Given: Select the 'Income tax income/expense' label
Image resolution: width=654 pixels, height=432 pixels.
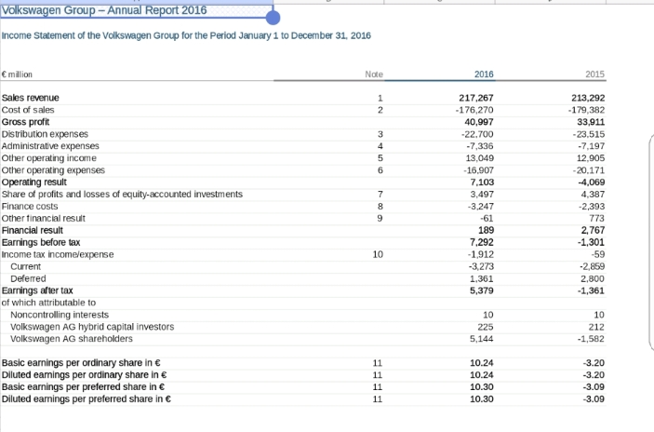Looking at the screenshot, I should [x=58, y=254].
